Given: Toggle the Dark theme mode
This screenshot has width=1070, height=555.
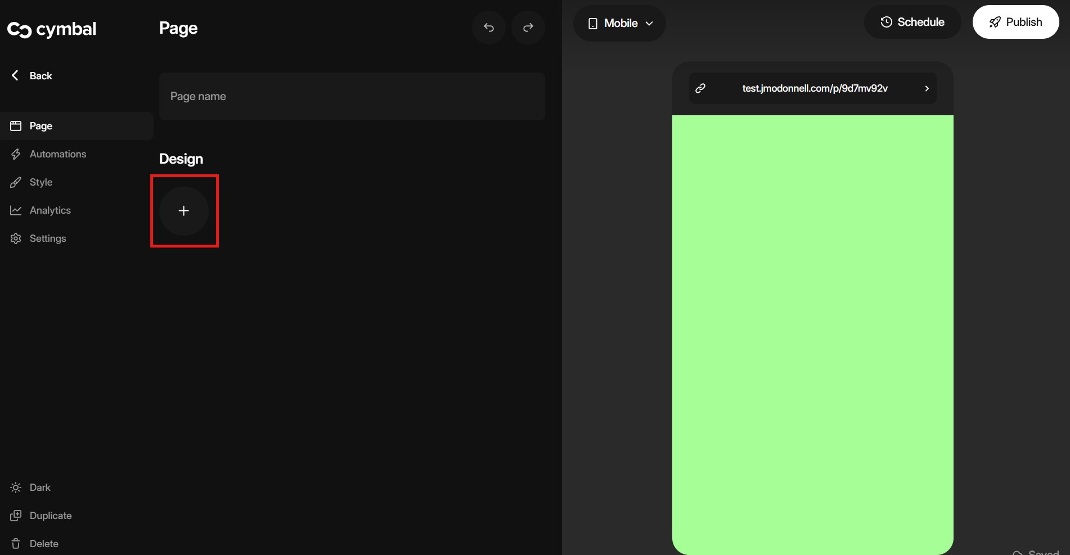Looking at the screenshot, I should tap(39, 488).
